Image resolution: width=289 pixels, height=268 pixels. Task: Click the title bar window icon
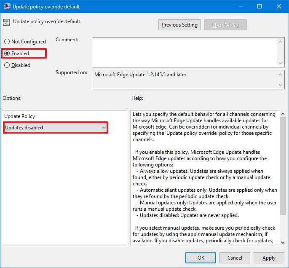click(x=7, y=6)
